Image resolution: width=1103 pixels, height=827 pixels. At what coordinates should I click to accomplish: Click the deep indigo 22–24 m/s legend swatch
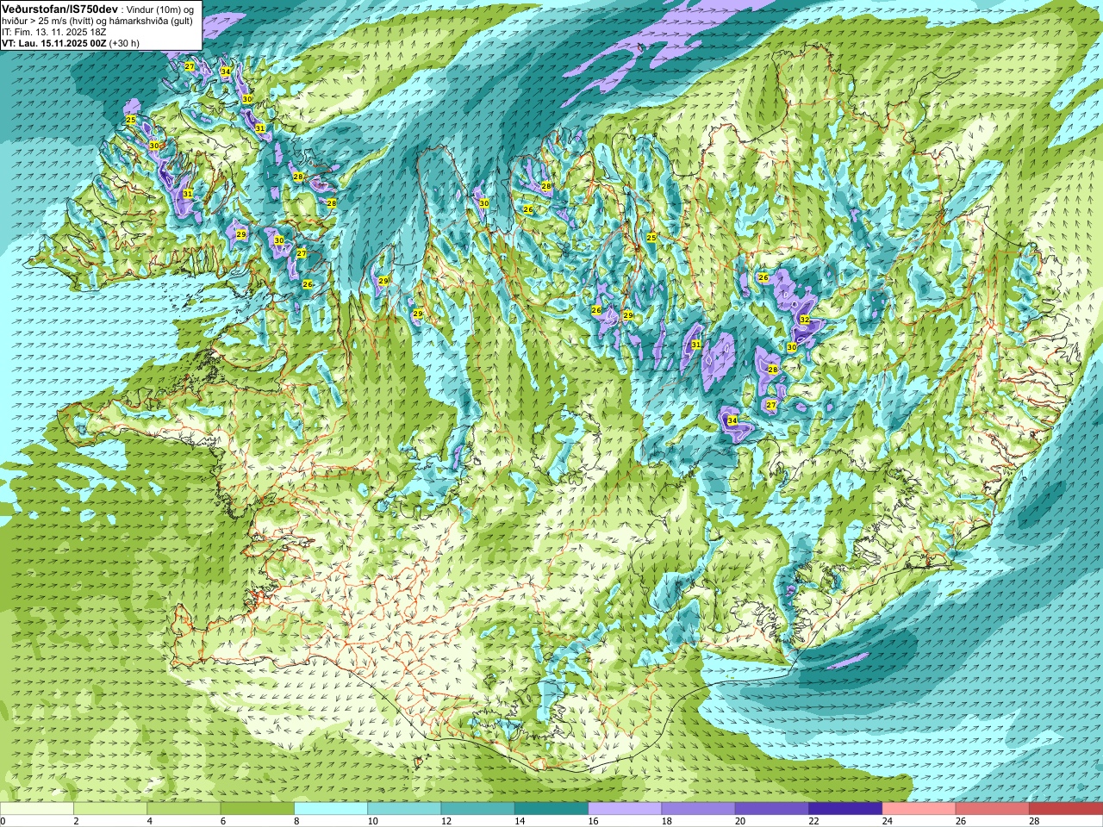tap(845, 809)
